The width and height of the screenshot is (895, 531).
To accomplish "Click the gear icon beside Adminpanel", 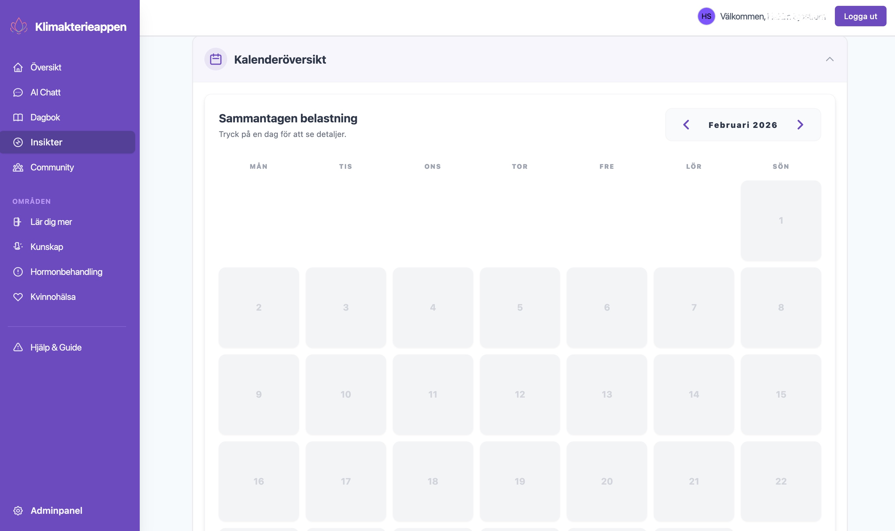I will 18,511.
